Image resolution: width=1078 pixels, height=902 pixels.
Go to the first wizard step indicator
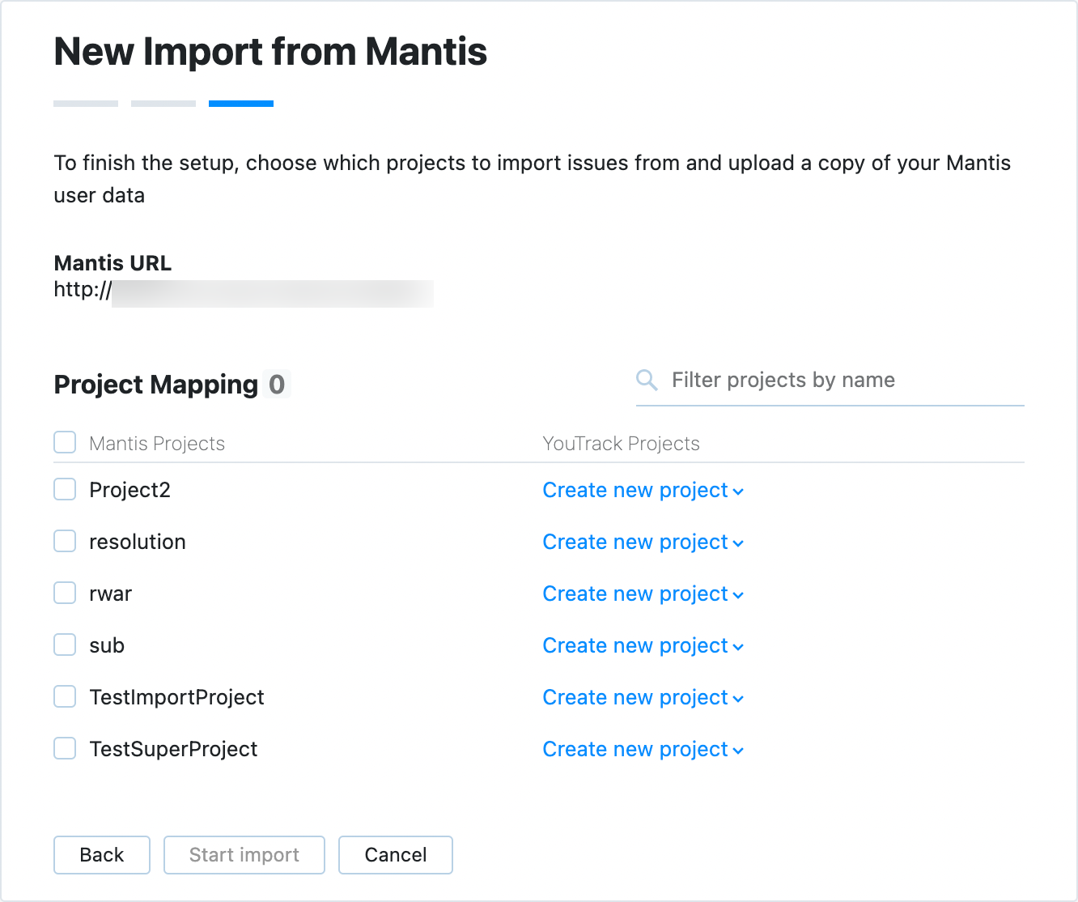point(86,104)
